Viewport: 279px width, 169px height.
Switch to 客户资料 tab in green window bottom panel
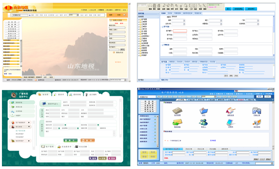(47, 147)
